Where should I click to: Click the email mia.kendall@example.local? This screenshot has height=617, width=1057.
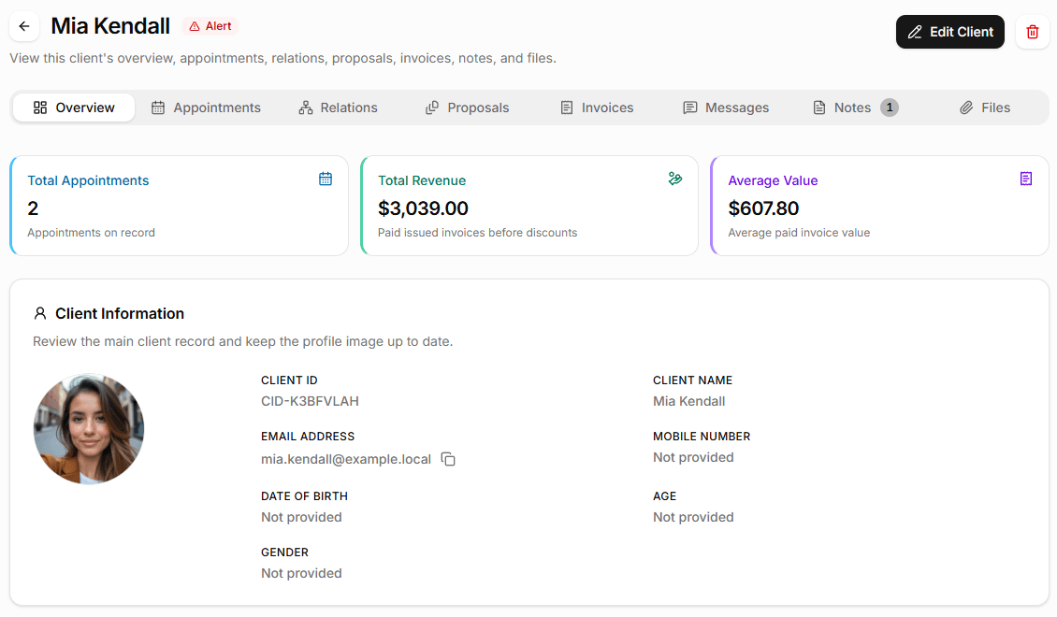[x=346, y=459]
